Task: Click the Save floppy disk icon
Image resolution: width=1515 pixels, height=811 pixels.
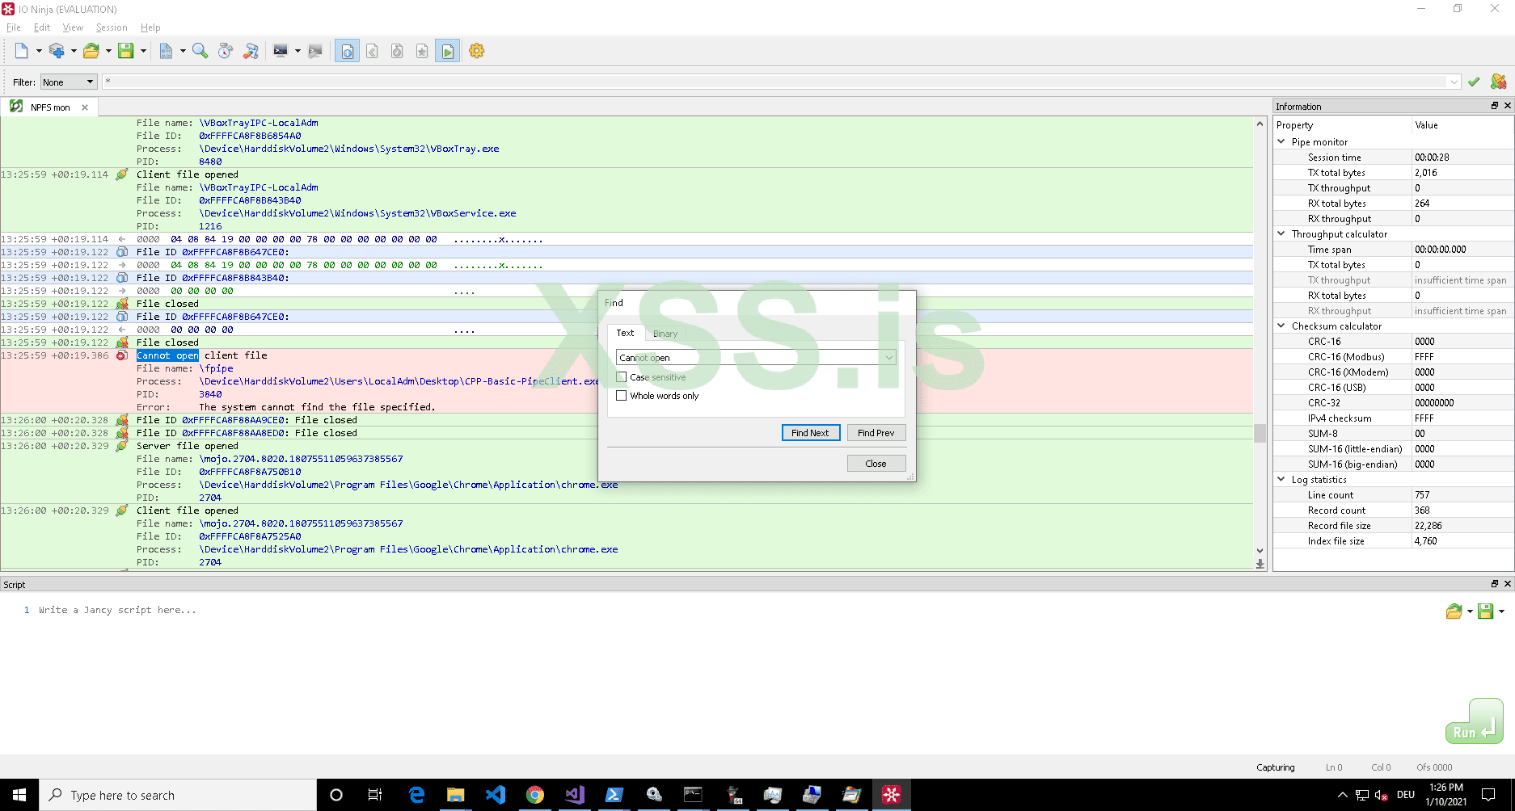Action: tap(126, 51)
